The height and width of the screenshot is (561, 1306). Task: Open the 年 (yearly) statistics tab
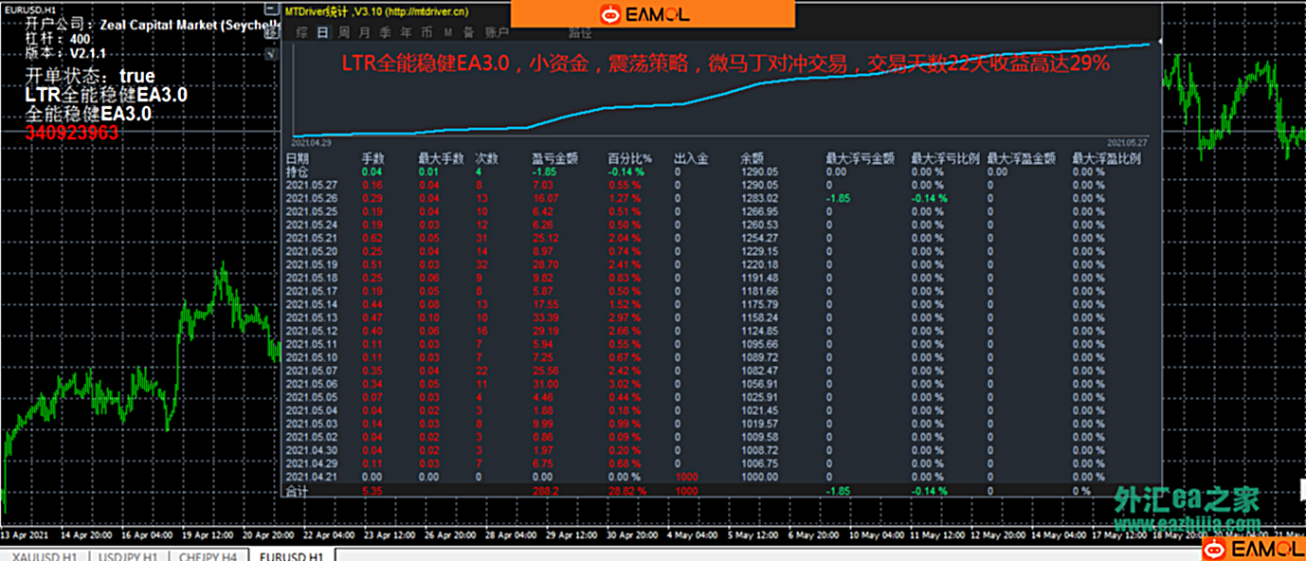(x=406, y=32)
